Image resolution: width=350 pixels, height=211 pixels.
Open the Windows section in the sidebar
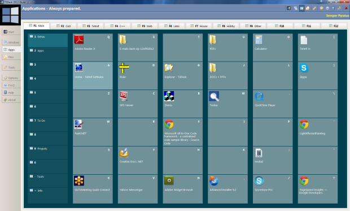(11, 42)
